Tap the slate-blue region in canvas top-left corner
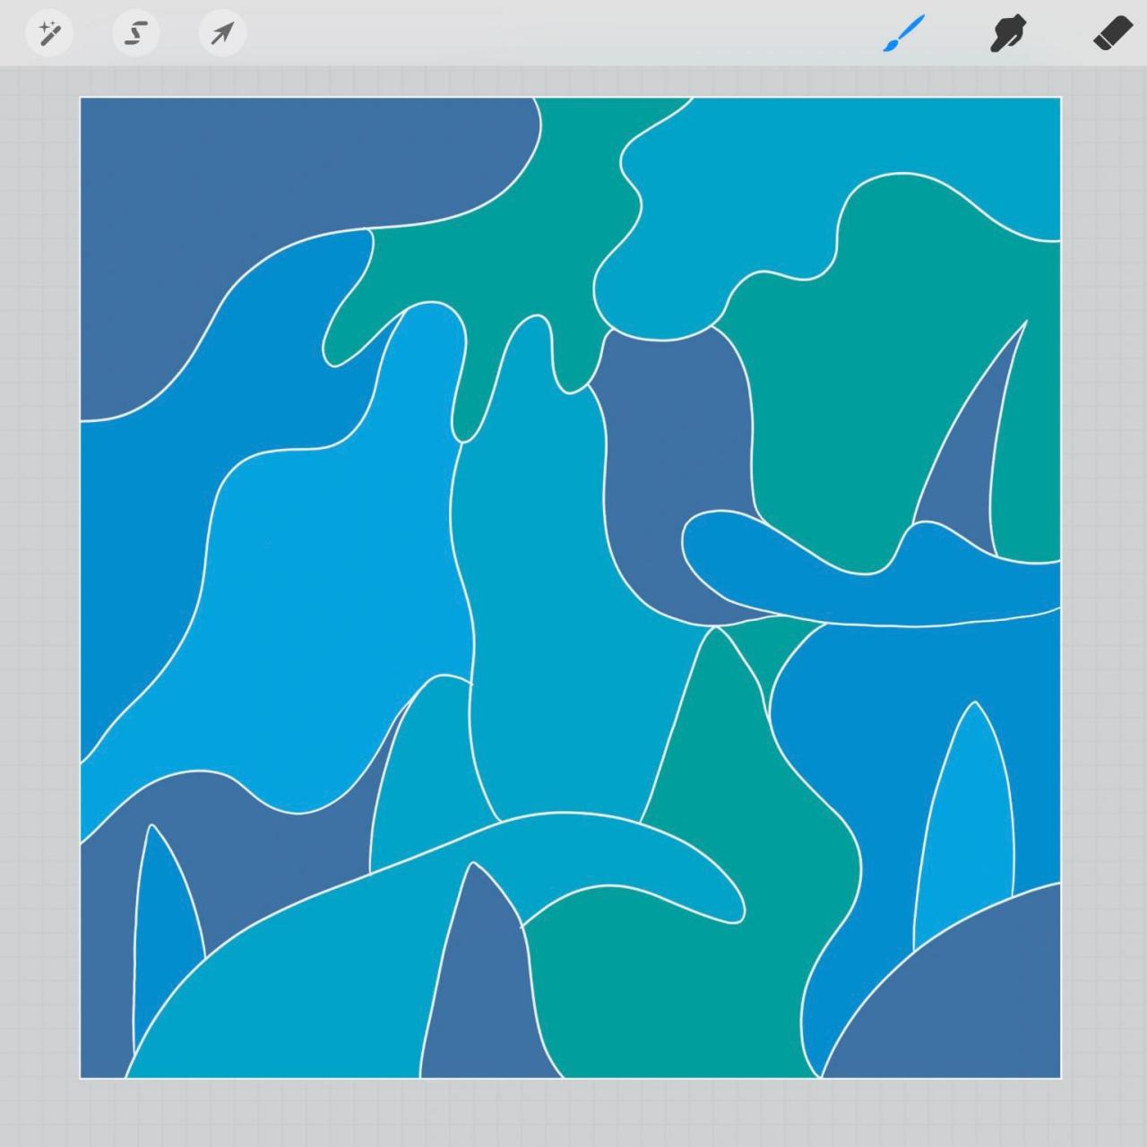Image resolution: width=1147 pixels, height=1147 pixels. click(x=269, y=179)
